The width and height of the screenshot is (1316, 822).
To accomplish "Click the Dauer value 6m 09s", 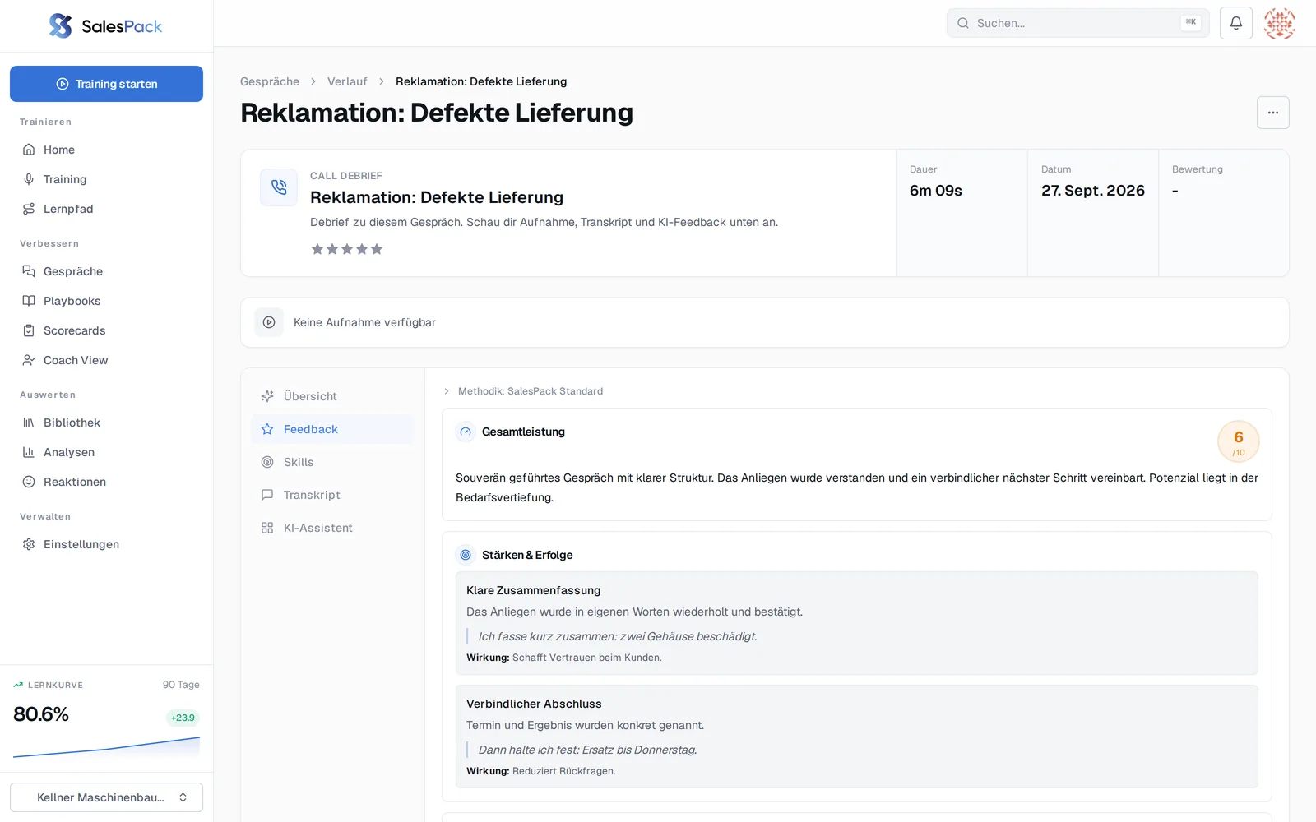I will (x=936, y=191).
